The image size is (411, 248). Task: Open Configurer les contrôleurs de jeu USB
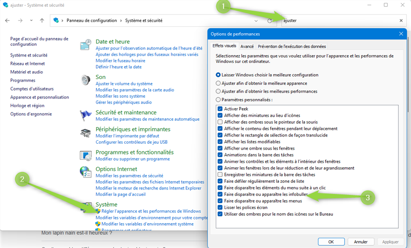pyautogui.click(x=132, y=142)
